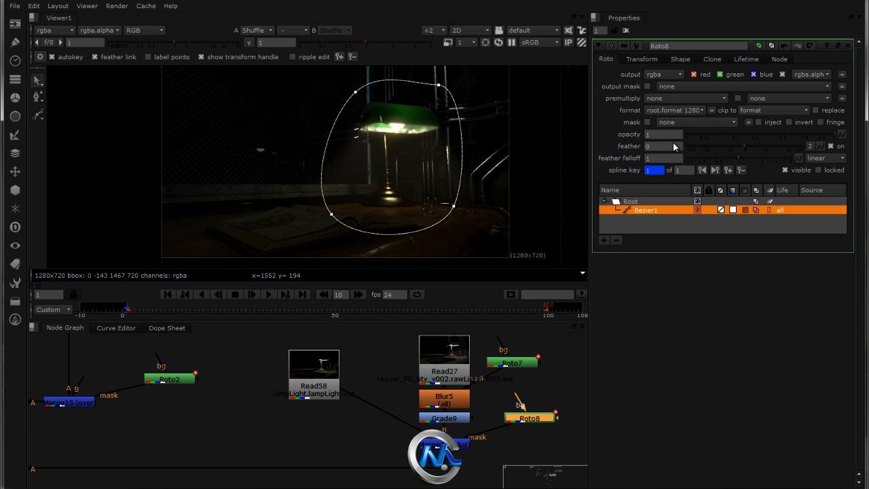Switch to the Dope Sheet tab
Screen dimensions: 869x489
pyautogui.click(x=167, y=328)
